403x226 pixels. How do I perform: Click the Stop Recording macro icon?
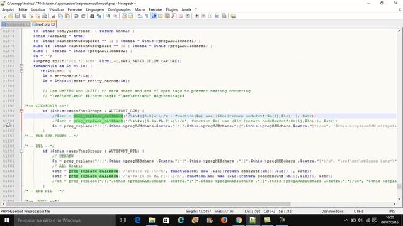click(x=203, y=16)
